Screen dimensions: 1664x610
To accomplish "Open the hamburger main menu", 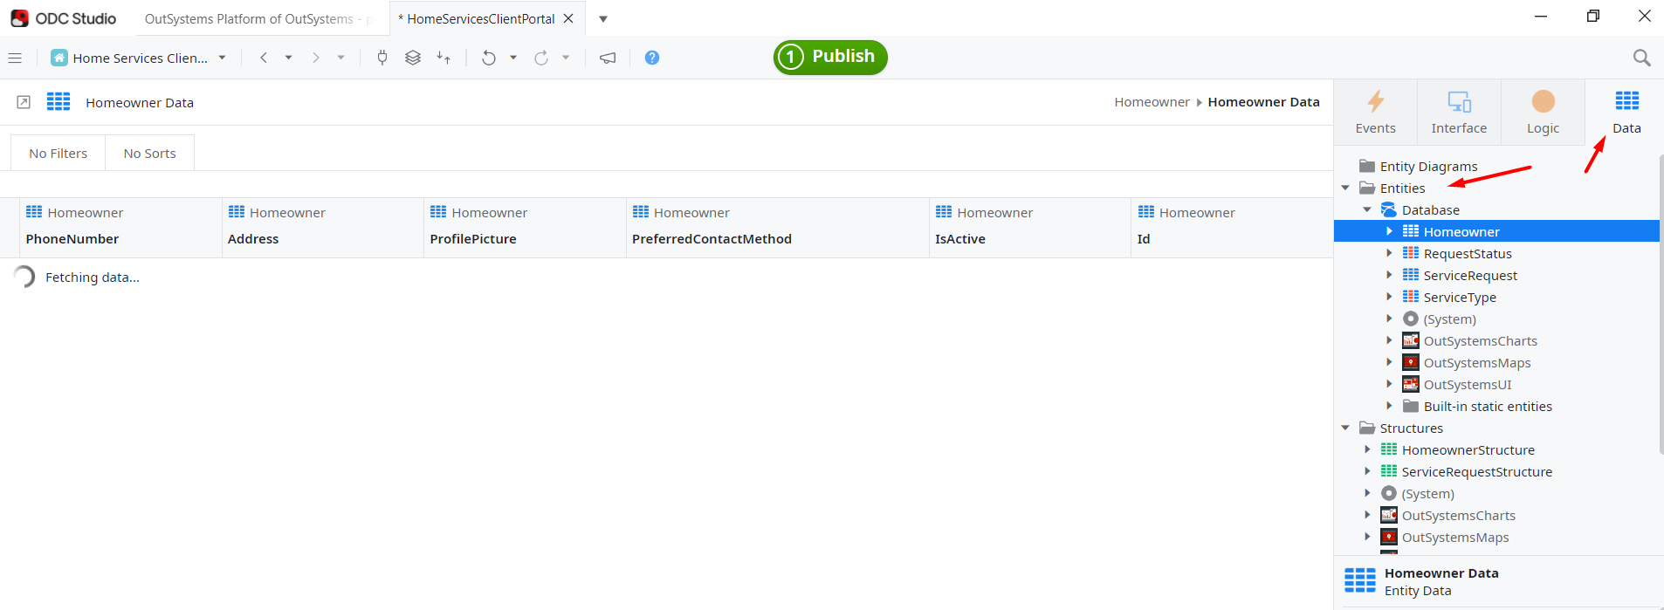I will click(x=15, y=58).
